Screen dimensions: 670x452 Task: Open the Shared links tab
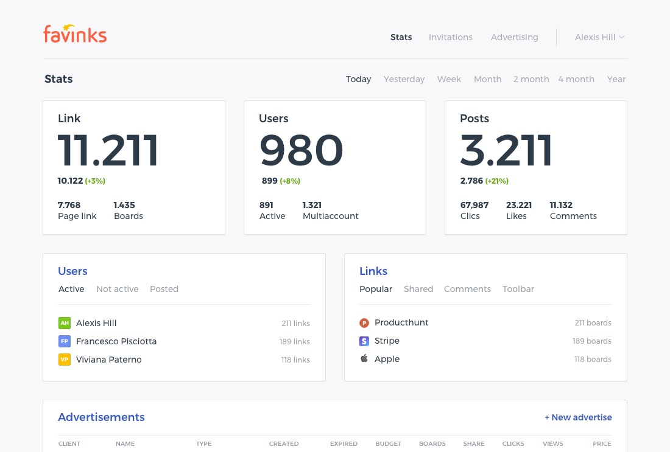[418, 289]
